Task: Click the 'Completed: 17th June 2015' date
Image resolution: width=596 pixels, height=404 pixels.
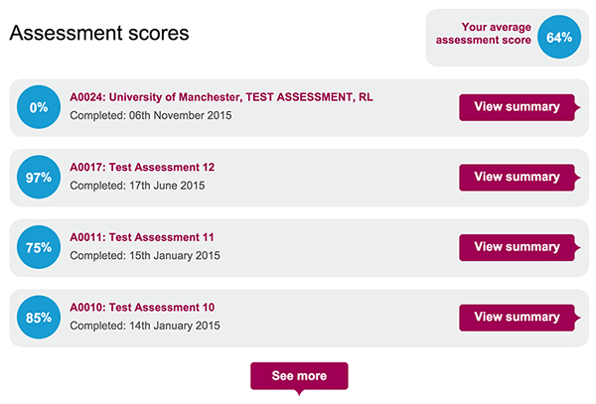Action: pos(137,186)
